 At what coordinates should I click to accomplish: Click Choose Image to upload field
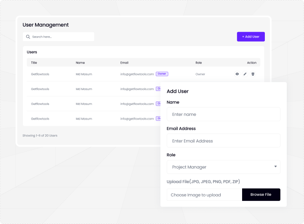click(204, 195)
